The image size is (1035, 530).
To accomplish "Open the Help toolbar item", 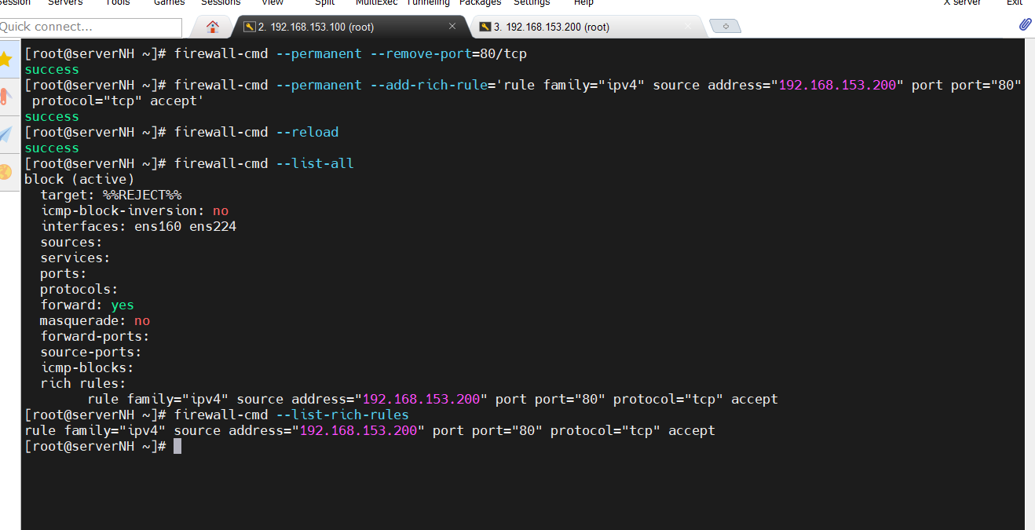I will [x=583, y=3].
